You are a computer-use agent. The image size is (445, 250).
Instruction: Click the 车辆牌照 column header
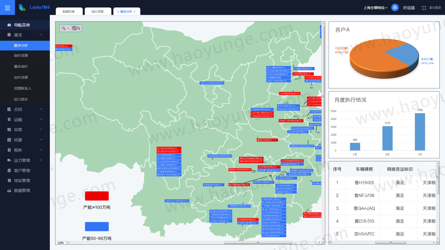point(364,169)
